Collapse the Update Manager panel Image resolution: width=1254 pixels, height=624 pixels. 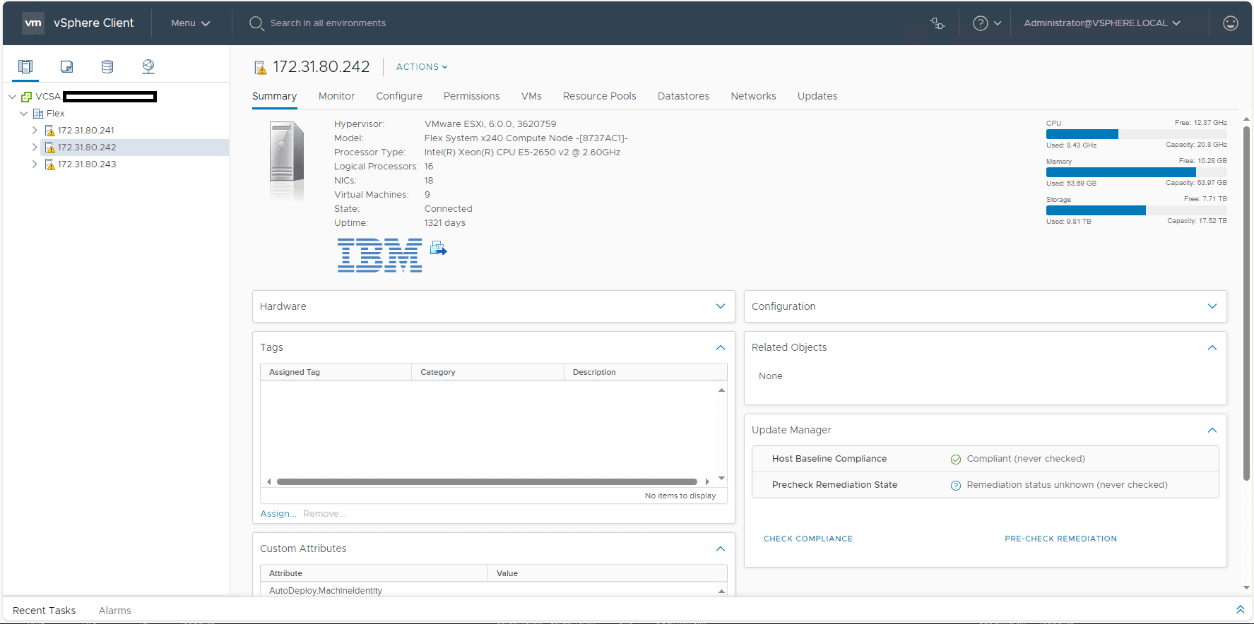pyautogui.click(x=1212, y=430)
